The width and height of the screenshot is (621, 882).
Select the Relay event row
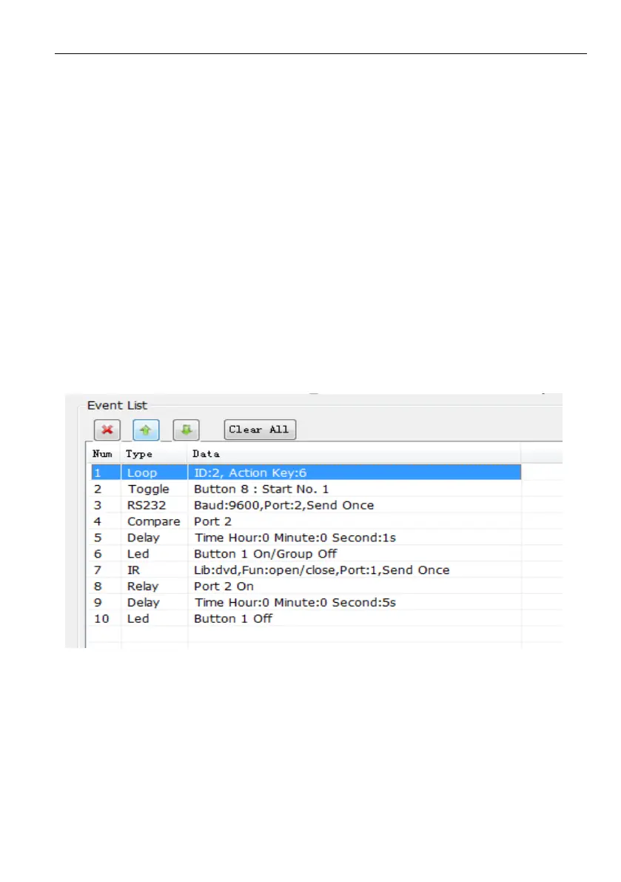tap(306, 586)
